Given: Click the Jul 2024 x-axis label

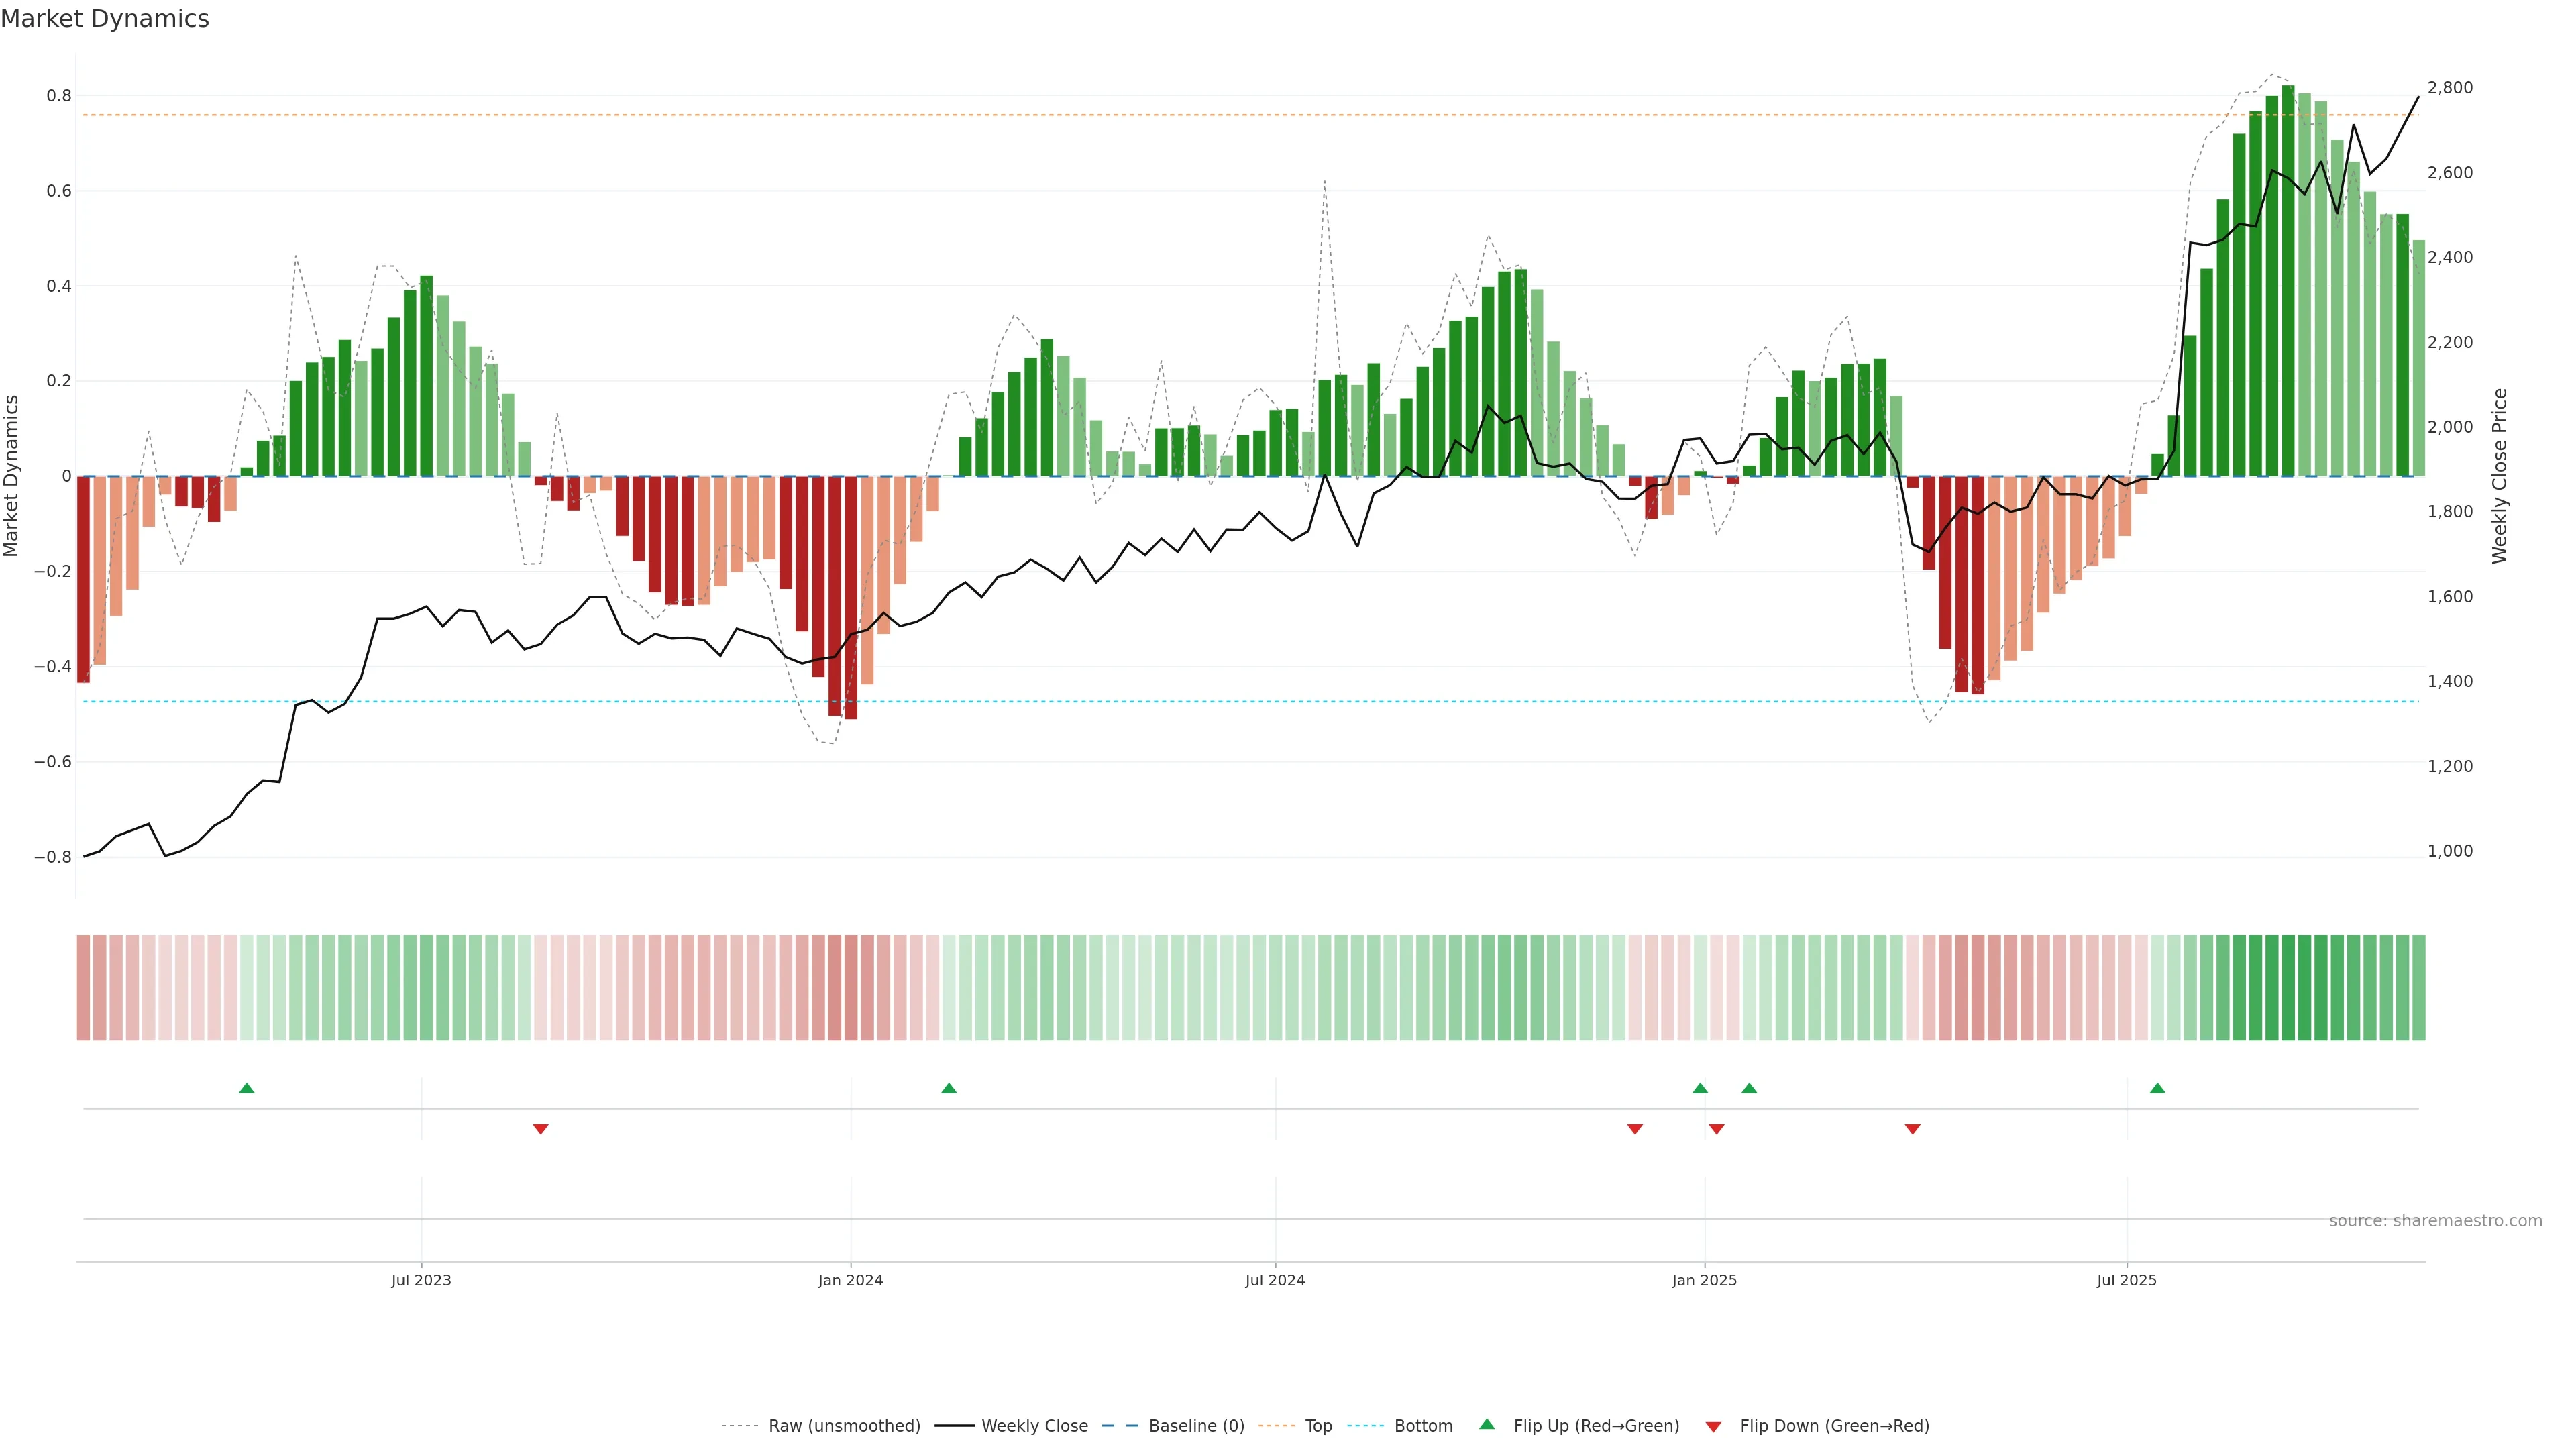Looking at the screenshot, I should click(x=1275, y=1280).
